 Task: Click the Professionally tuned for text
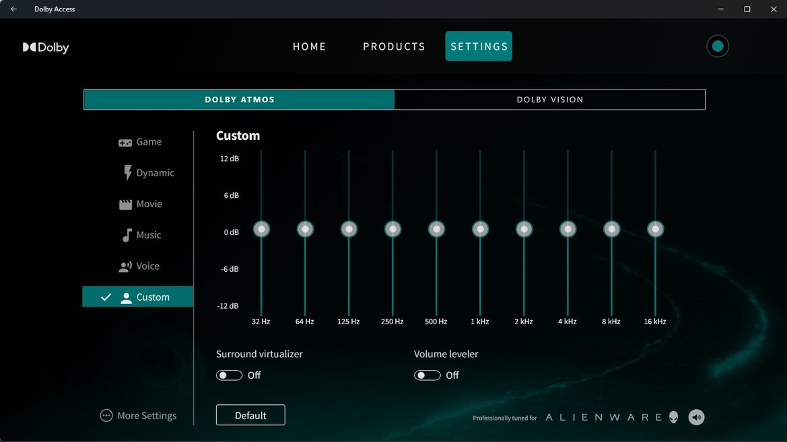click(504, 418)
